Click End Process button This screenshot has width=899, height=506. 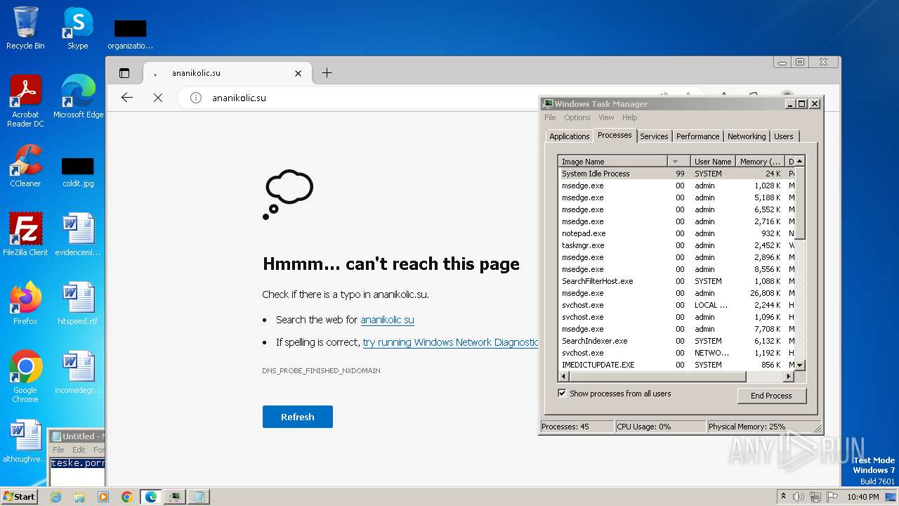click(772, 396)
